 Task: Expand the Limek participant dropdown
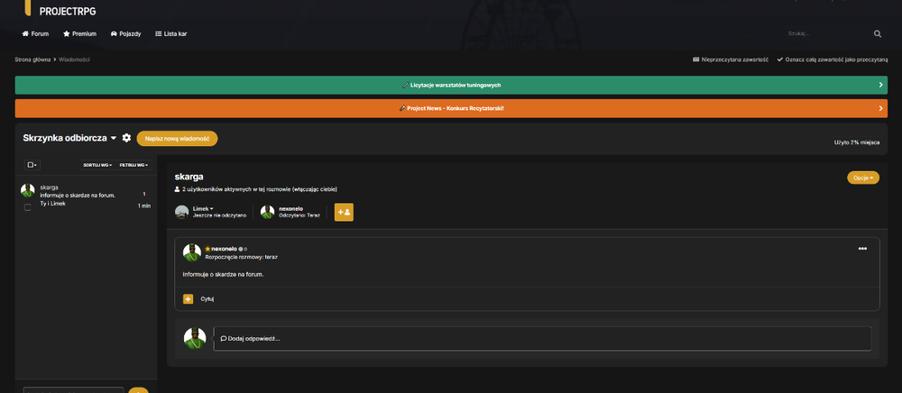tap(203, 208)
